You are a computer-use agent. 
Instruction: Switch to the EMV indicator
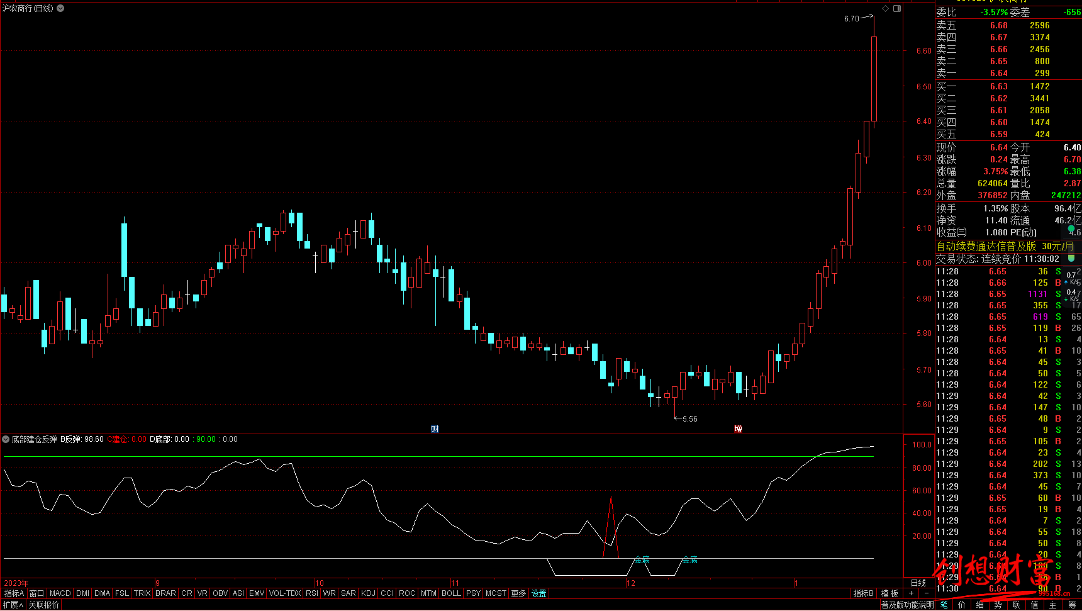[x=257, y=593]
